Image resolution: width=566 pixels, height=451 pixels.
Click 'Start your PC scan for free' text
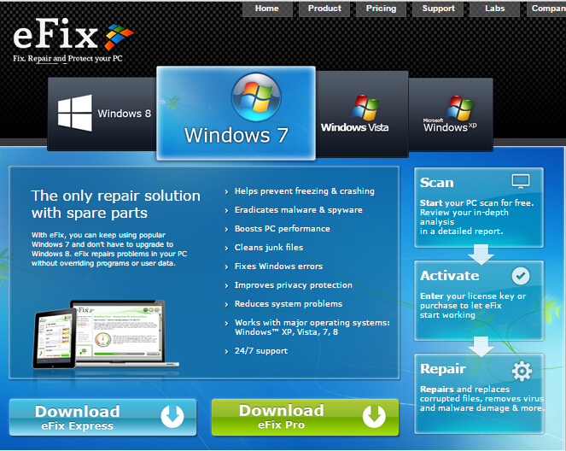coord(476,203)
